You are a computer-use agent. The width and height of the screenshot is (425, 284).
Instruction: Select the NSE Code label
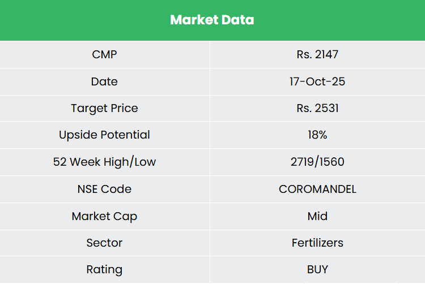pos(104,189)
